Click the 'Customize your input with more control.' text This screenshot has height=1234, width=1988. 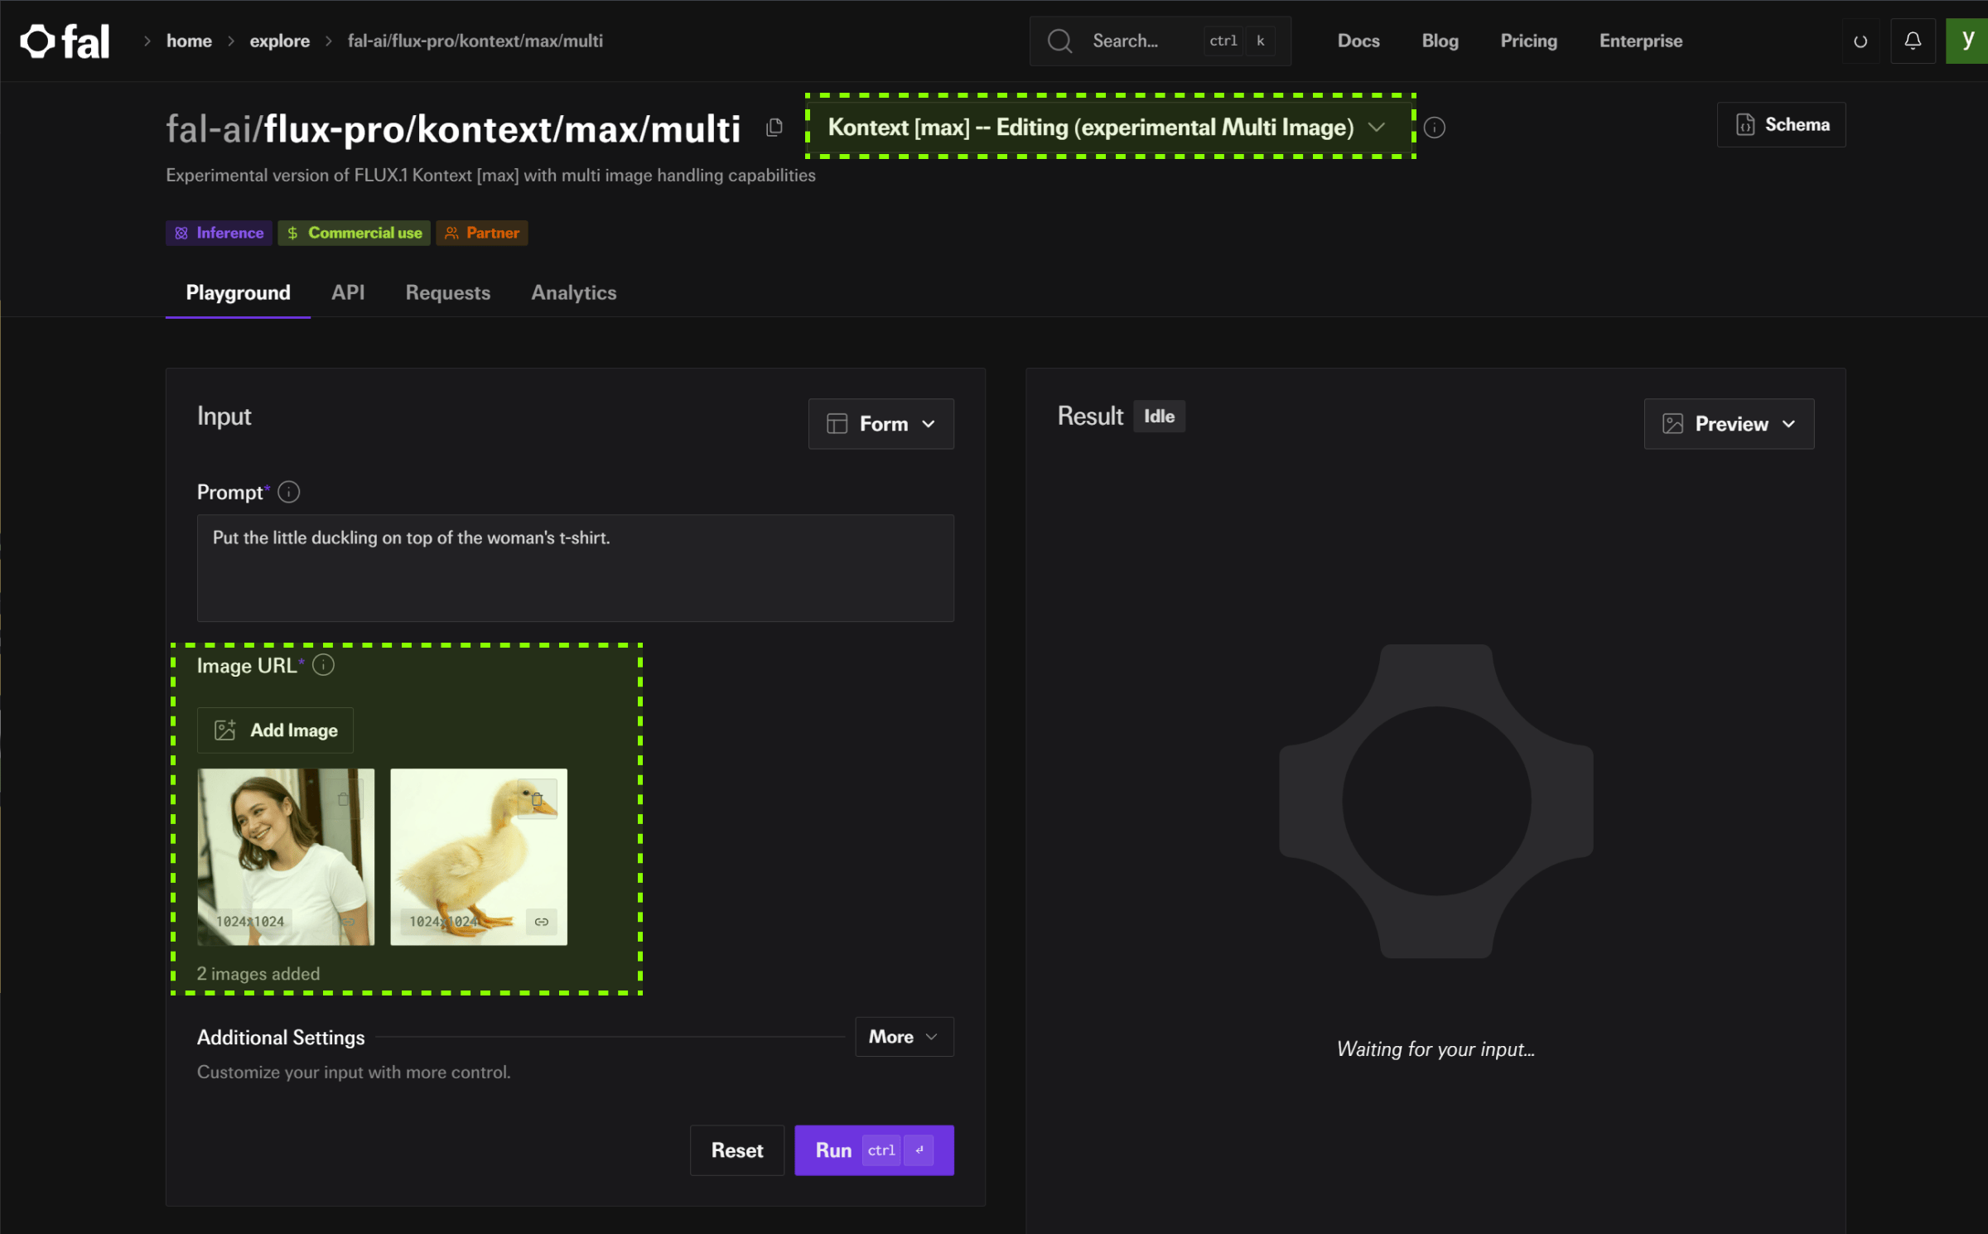(354, 1073)
